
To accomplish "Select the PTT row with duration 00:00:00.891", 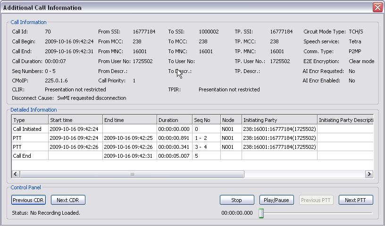I will (x=192, y=138).
